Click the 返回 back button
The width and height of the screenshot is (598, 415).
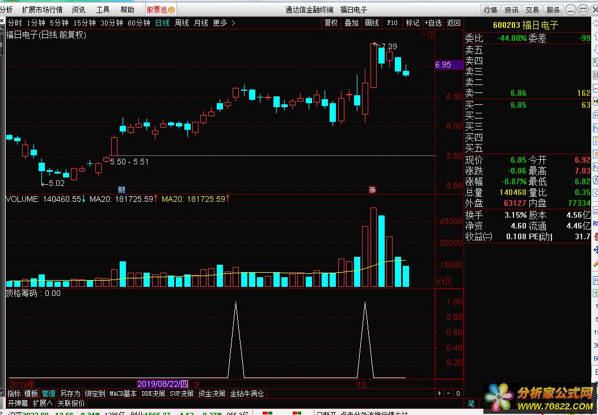click(x=453, y=23)
